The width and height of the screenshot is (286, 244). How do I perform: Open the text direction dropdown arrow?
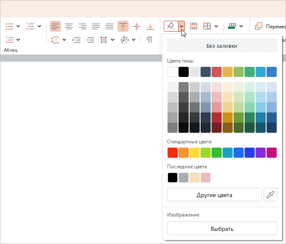134,40
